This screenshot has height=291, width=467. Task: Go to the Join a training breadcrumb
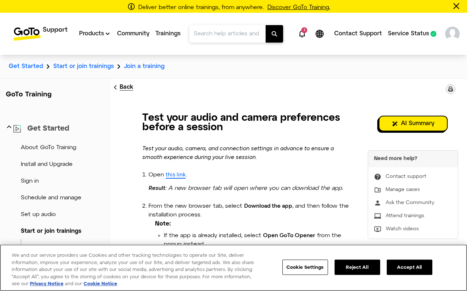coord(144,66)
